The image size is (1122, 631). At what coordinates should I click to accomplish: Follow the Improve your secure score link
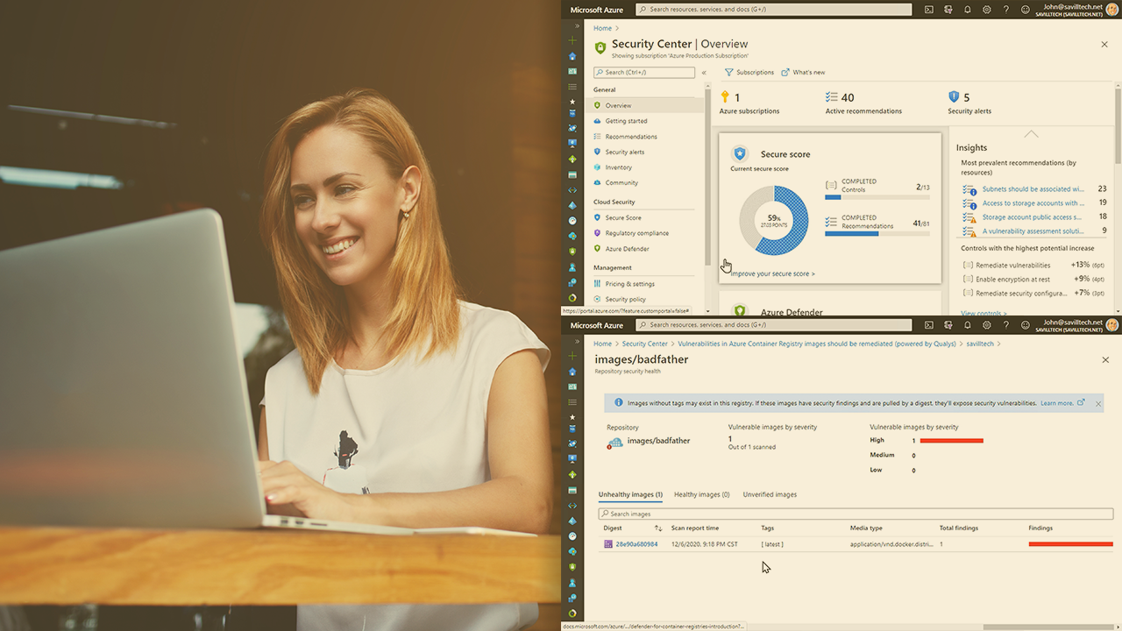[x=772, y=273]
